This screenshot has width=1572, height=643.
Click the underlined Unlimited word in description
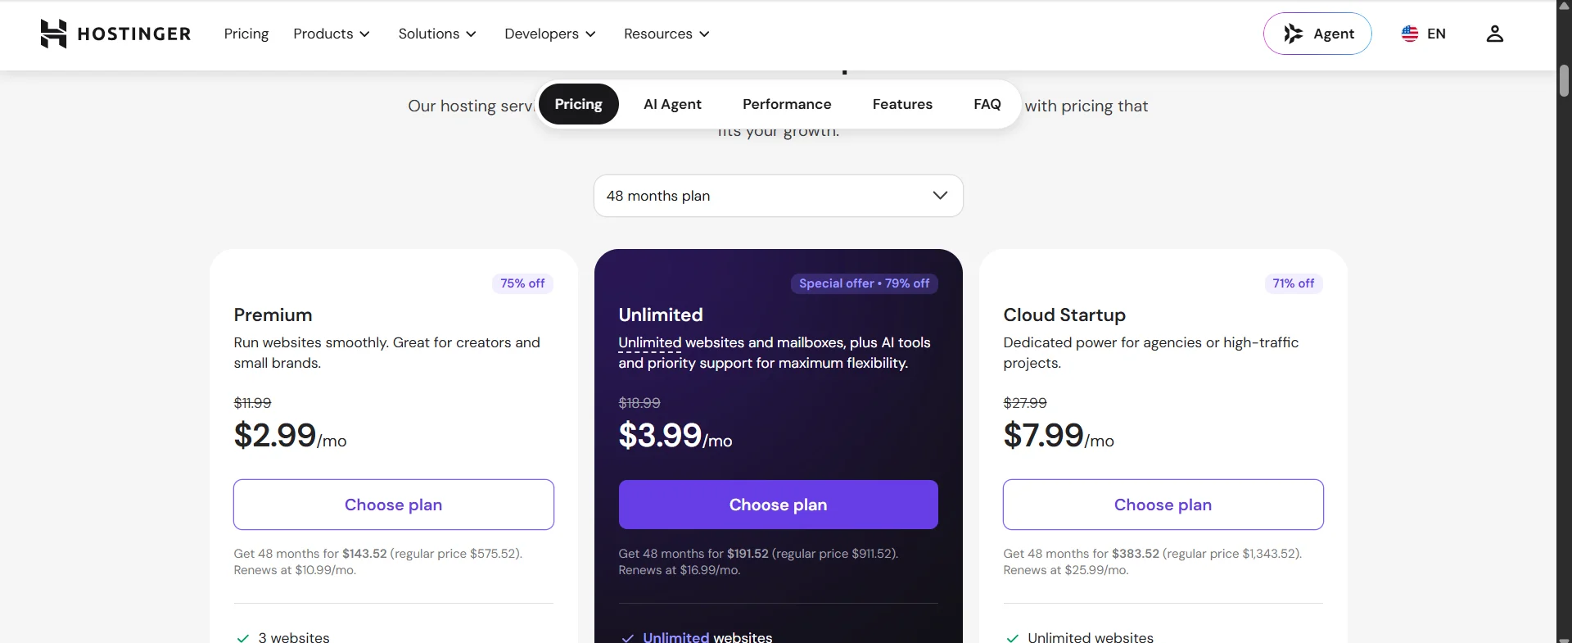point(650,342)
